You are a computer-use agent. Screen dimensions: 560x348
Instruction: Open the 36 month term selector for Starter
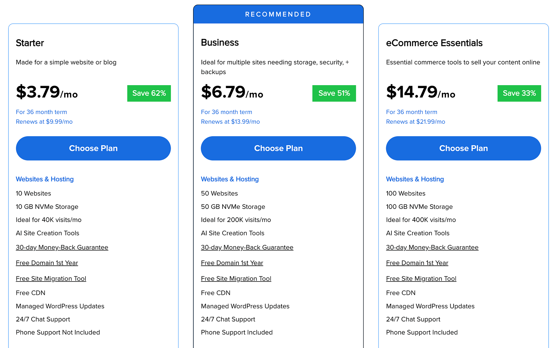coord(41,112)
